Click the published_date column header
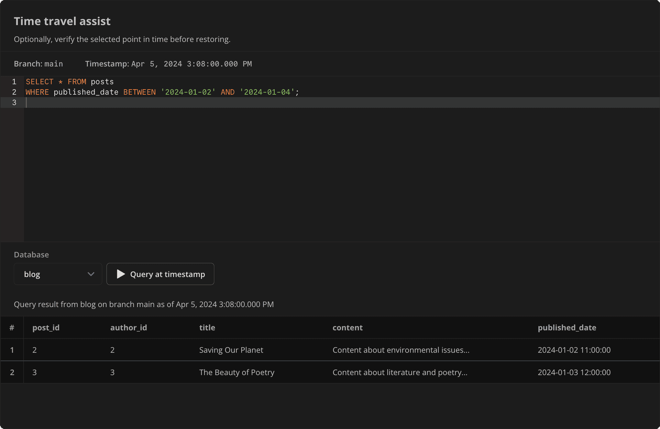The image size is (660, 429). click(x=567, y=327)
